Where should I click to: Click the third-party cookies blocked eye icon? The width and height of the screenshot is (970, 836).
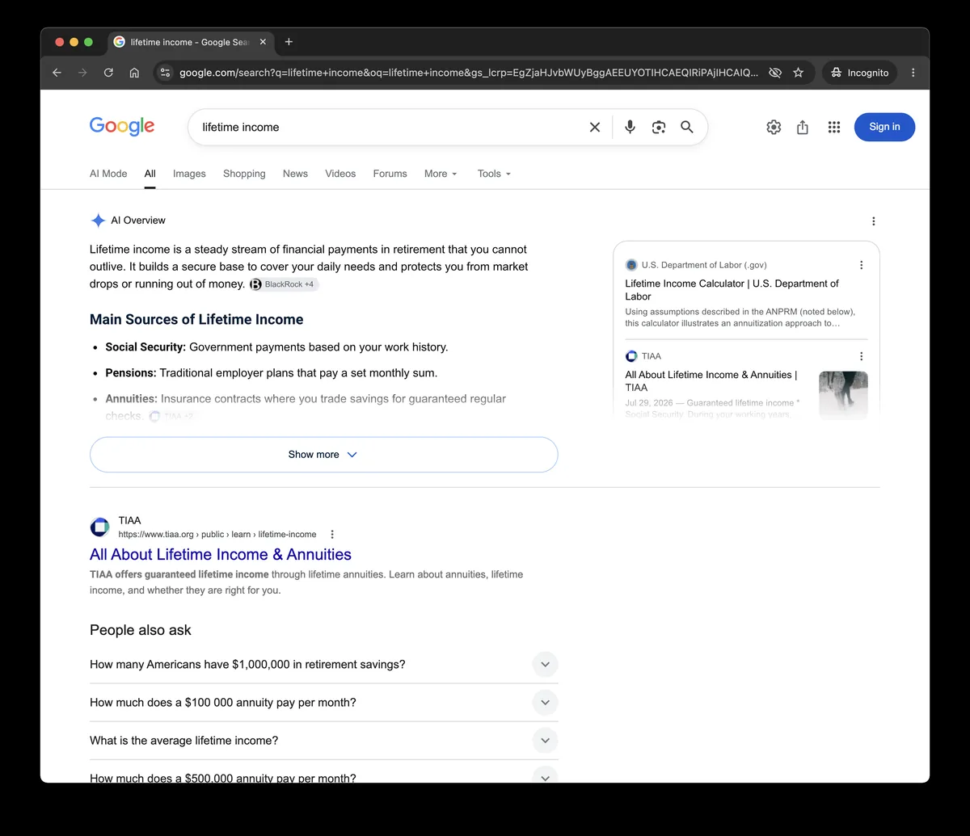(775, 73)
